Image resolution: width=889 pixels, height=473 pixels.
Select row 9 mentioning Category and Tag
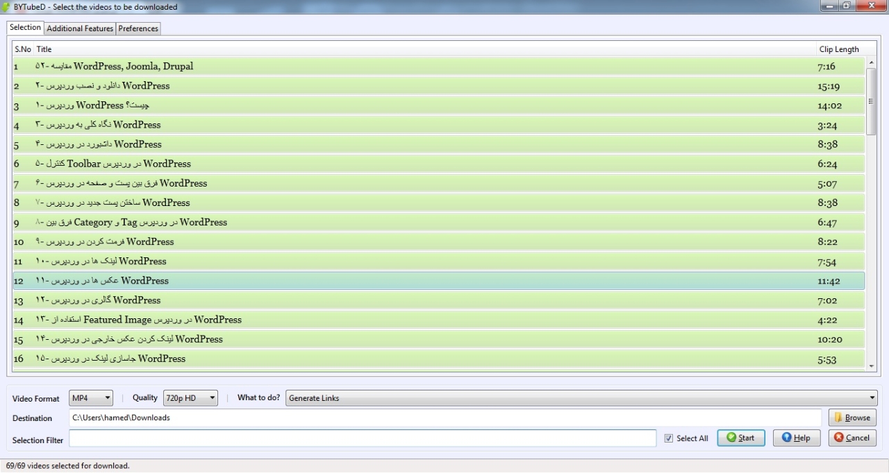coord(439,222)
